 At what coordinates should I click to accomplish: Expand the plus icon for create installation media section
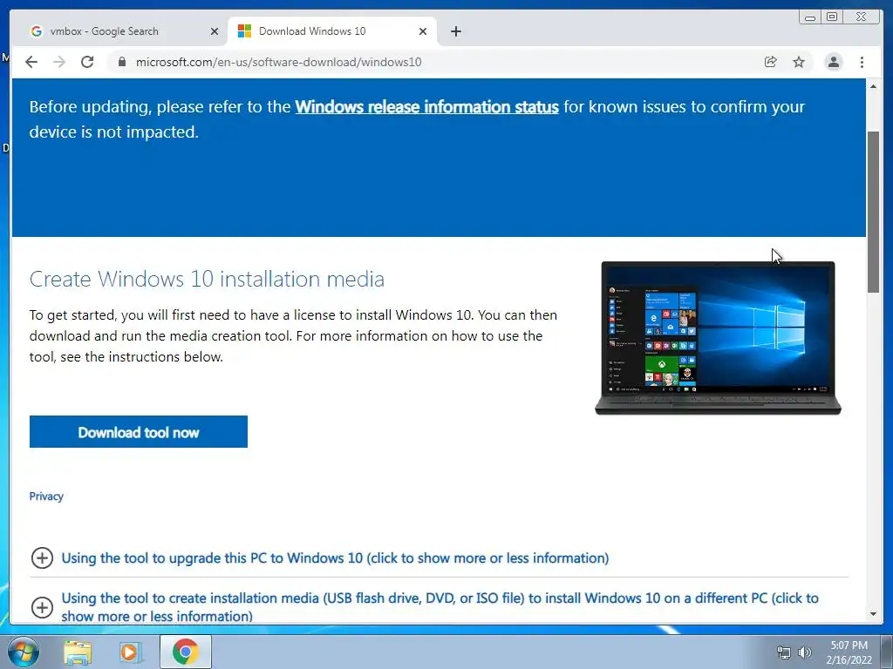pos(42,607)
